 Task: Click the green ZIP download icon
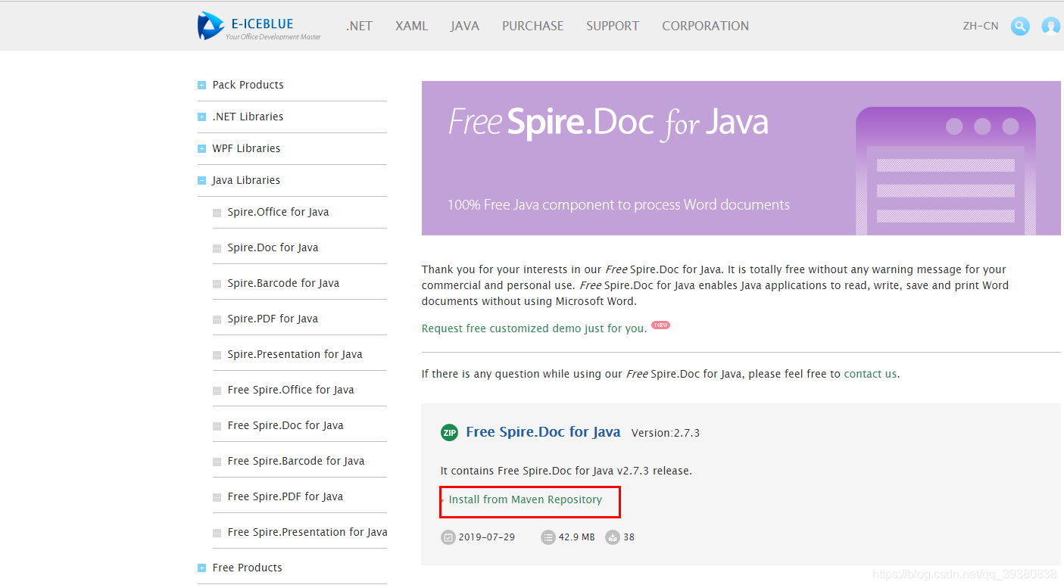(450, 433)
